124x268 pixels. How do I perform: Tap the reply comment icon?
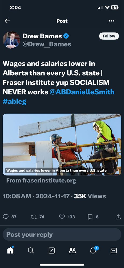click(6, 217)
